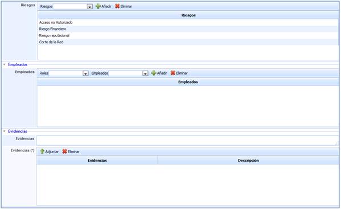This screenshot has height=209, width=341.
Task: Select the Acceso no Autorizado row
Action: click(188, 22)
